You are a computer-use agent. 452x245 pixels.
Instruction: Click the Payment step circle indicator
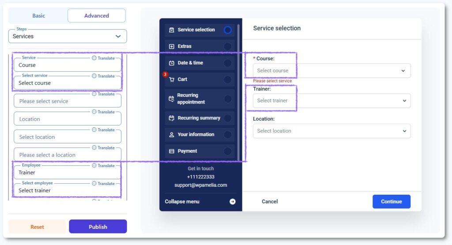coord(227,151)
